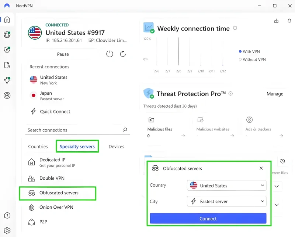Open the notifications bell icon
This screenshot has height=237, width=295.
point(289,21)
